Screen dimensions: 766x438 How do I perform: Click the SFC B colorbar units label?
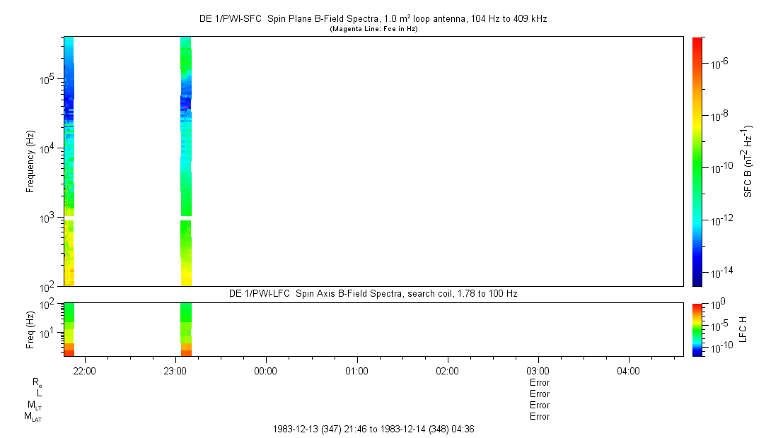point(747,161)
